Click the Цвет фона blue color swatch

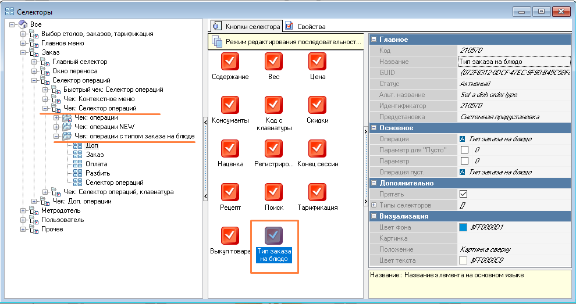463,227
